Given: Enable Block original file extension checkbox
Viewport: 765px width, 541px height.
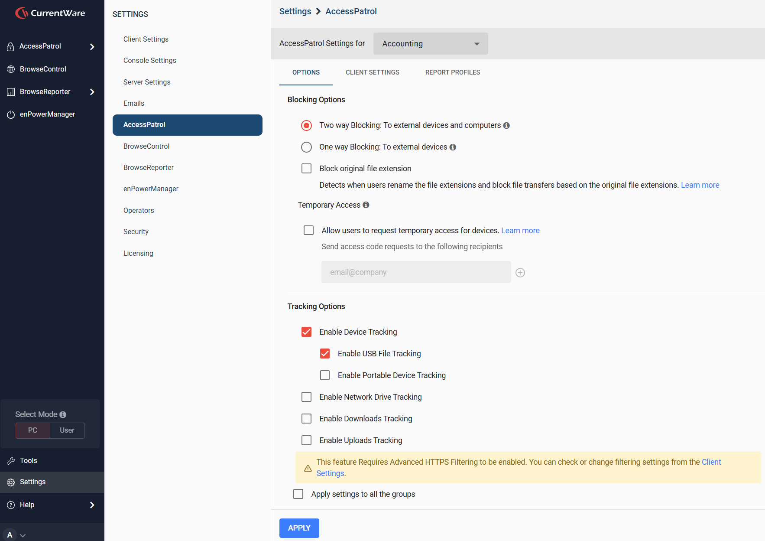Looking at the screenshot, I should [306, 168].
